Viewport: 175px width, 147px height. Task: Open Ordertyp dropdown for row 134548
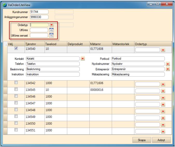point(163,111)
